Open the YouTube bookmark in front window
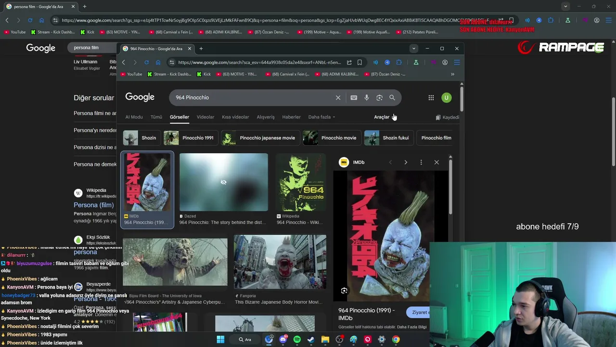The image size is (616, 347). (131, 74)
